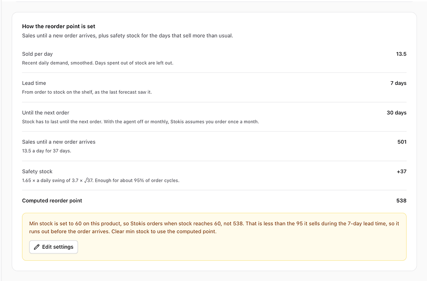Click the 'Recent daily demand, smoothed' description
The image size is (427, 281).
(97, 63)
